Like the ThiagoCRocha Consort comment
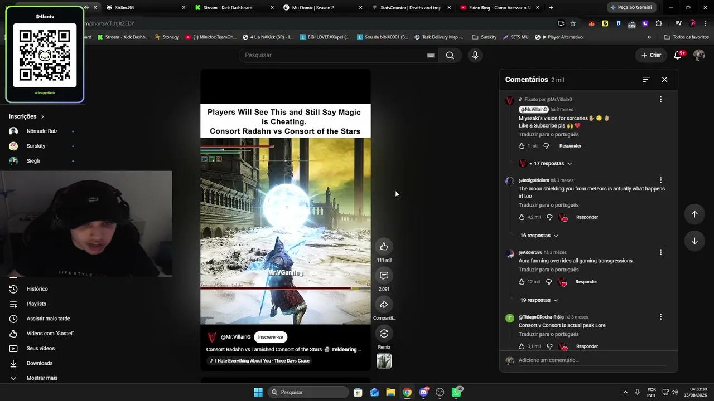 click(x=522, y=346)
